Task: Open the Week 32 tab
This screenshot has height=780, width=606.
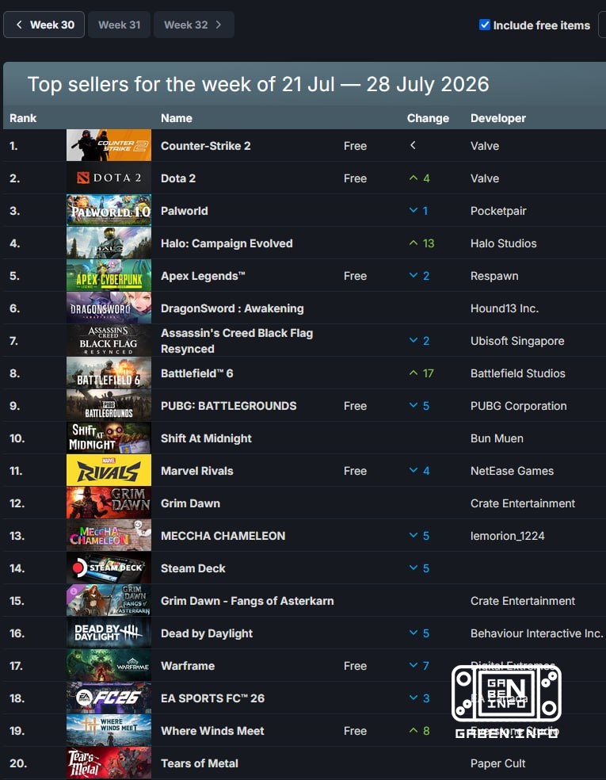Action: tap(194, 25)
